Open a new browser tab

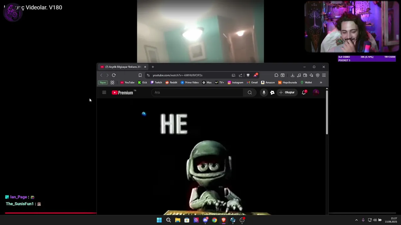point(153,67)
